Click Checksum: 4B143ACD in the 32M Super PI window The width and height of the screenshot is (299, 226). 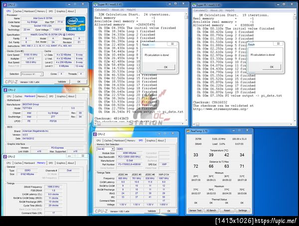(x=111, y=118)
